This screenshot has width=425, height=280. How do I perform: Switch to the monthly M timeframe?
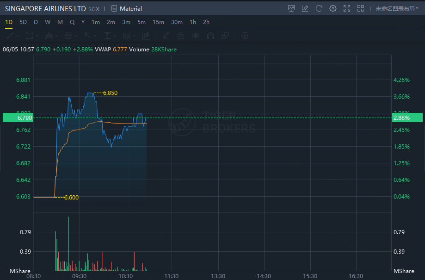point(60,22)
